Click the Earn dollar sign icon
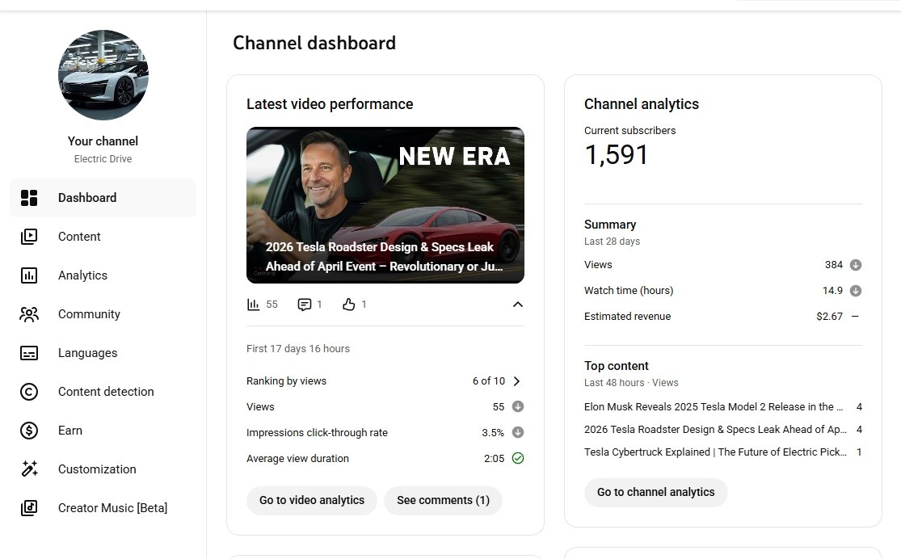The image size is (901, 559). (x=29, y=431)
